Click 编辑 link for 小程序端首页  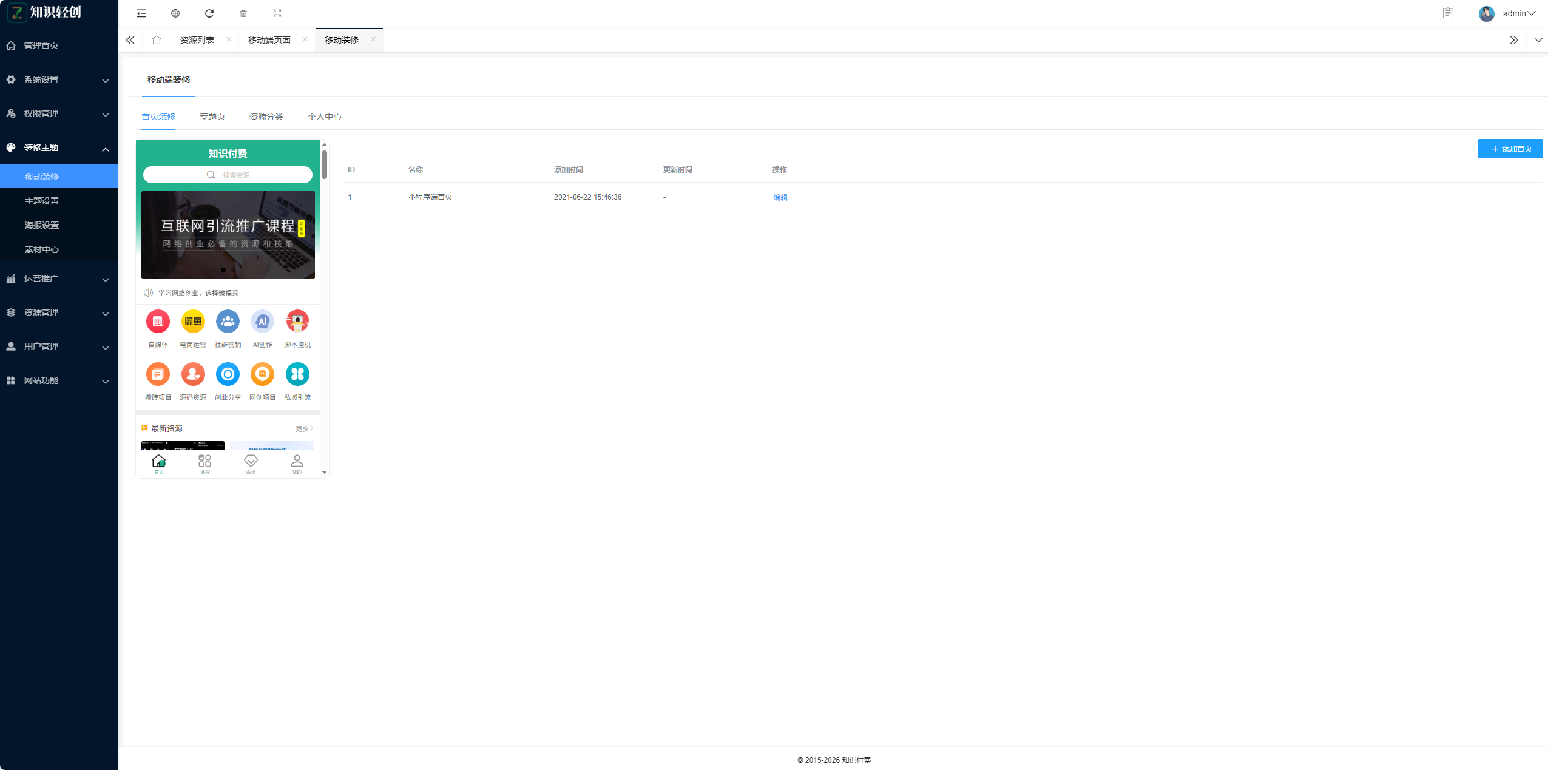pyautogui.click(x=780, y=197)
